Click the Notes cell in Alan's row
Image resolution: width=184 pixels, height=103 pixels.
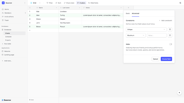pyautogui.click(x=102, y=15)
